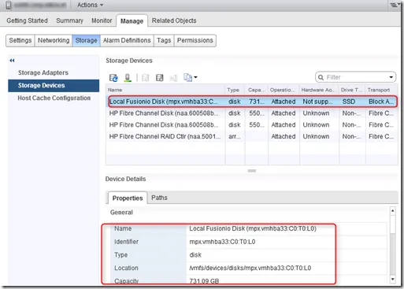Image resolution: width=404 pixels, height=289 pixels.
Task: Open the Related Objects tab
Action: tap(174, 20)
